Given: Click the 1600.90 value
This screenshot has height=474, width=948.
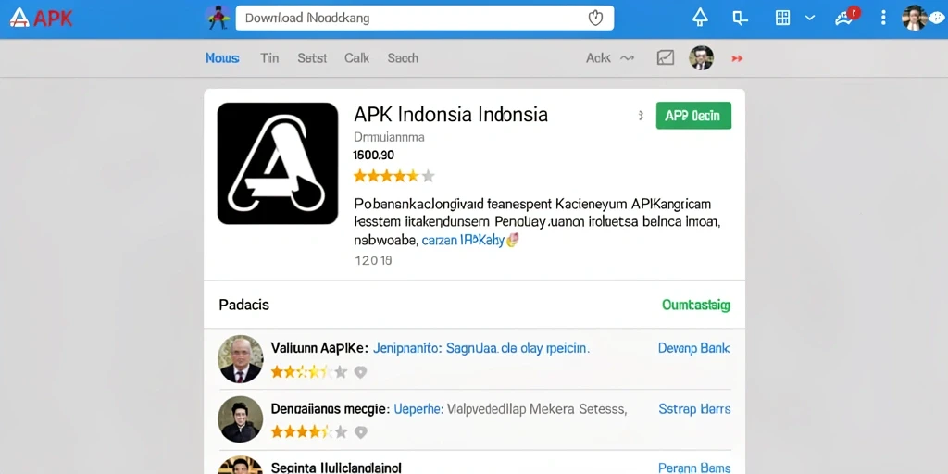Looking at the screenshot, I should pyautogui.click(x=373, y=156).
